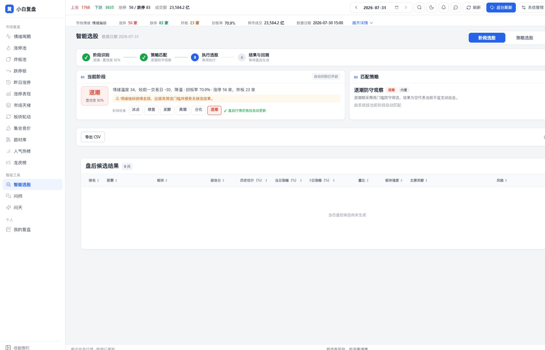Image resolution: width=545 pixels, height=350 pixels.
Task: Open 昨日涨停 in the sidebar
Action: [x=32, y=83]
